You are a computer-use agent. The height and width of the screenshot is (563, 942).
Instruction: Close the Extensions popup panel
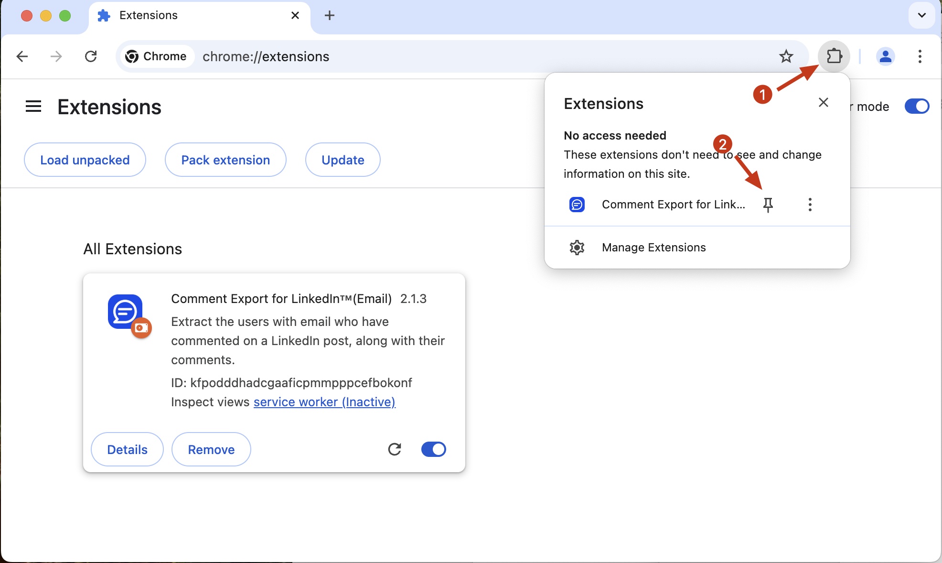click(823, 102)
